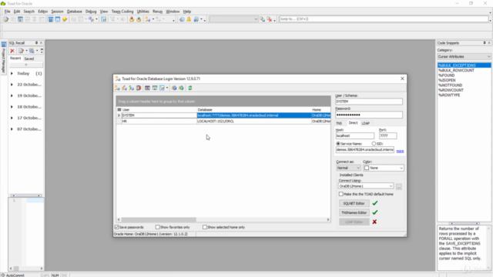Select the Service Name radio button
Image resolution: width=493 pixels, height=277 pixels.
(338, 144)
